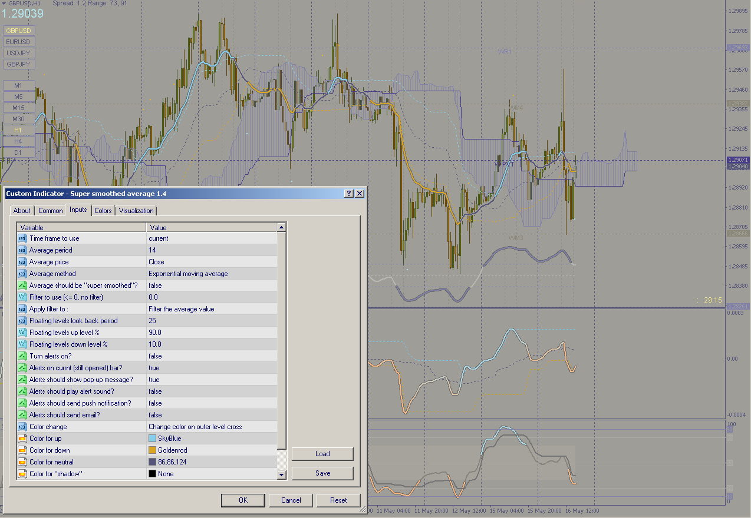Switch to the Common tab
Screen dimensions: 751x518
pyautogui.click(x=51, y=211)
